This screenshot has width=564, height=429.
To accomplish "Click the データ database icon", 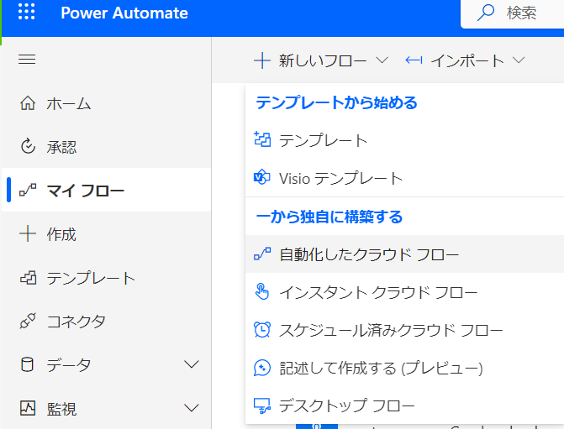I will click(28, 364).
